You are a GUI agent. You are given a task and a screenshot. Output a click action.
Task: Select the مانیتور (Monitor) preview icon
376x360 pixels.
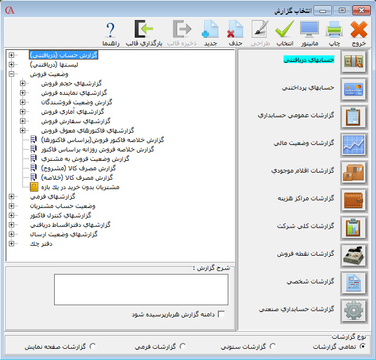(310, 29)
